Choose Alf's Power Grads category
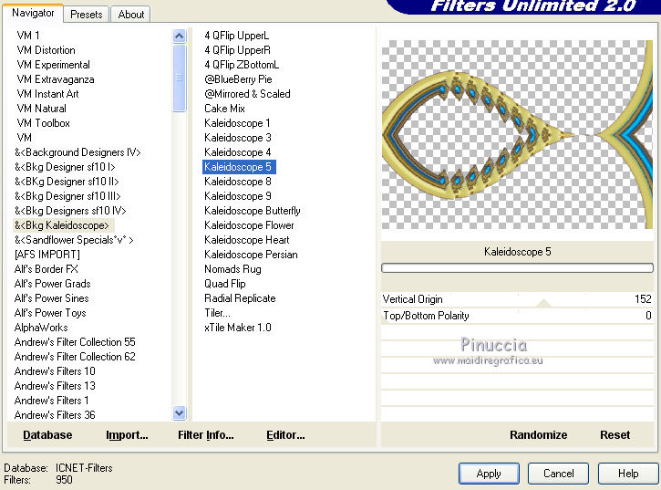The image size is (661, 490). 52,284
